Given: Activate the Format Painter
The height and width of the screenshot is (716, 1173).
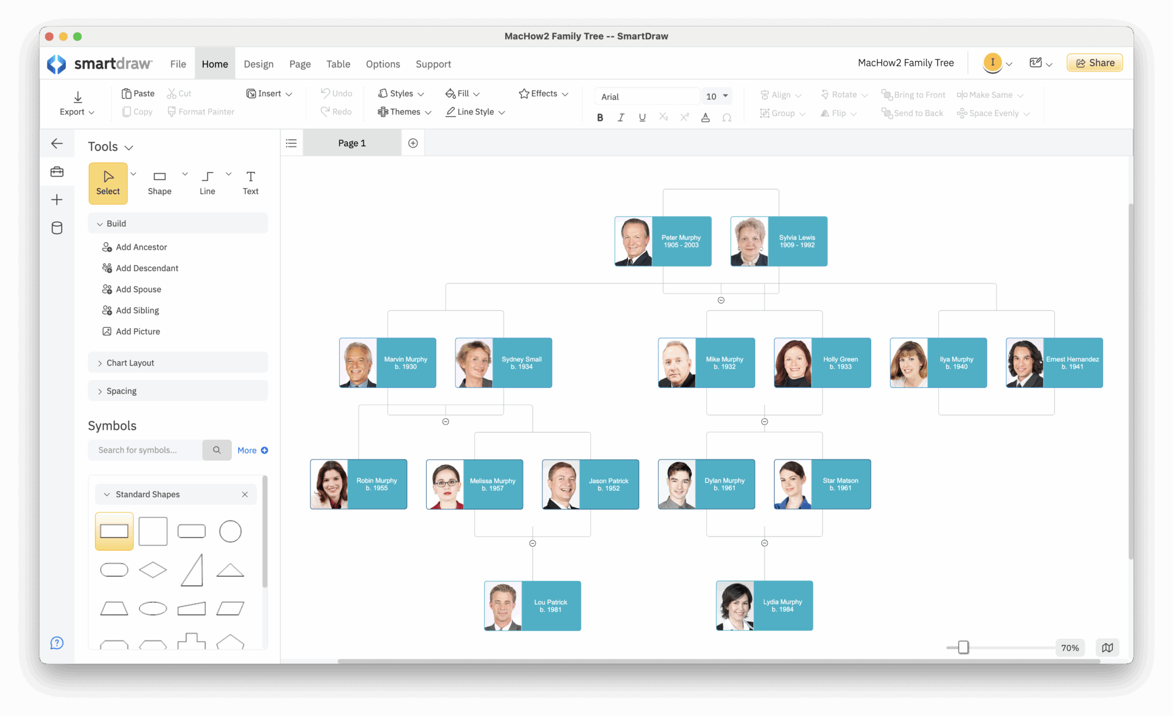Looking at the screenshot, I should tap(200, 112).
